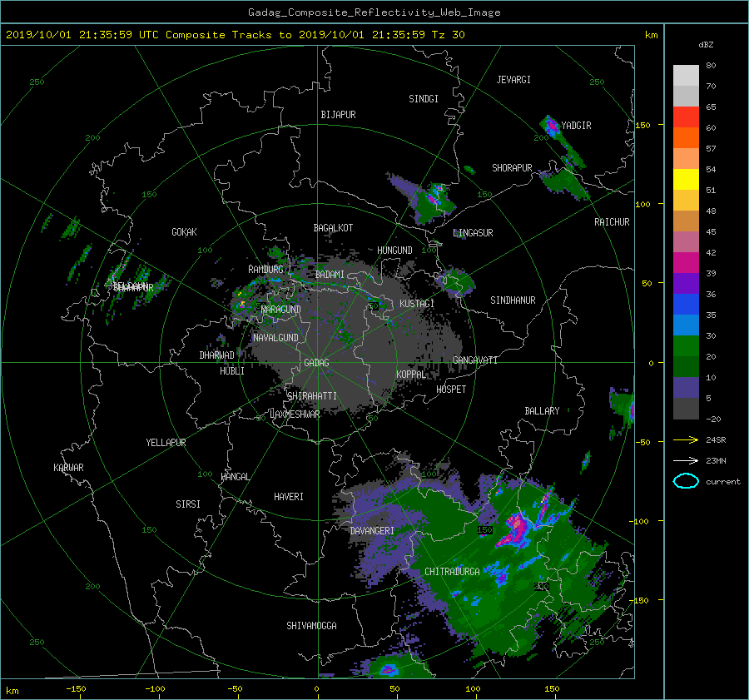Click the 80 value on dBZ scale
749x700 pixels.
pos(711,66)
